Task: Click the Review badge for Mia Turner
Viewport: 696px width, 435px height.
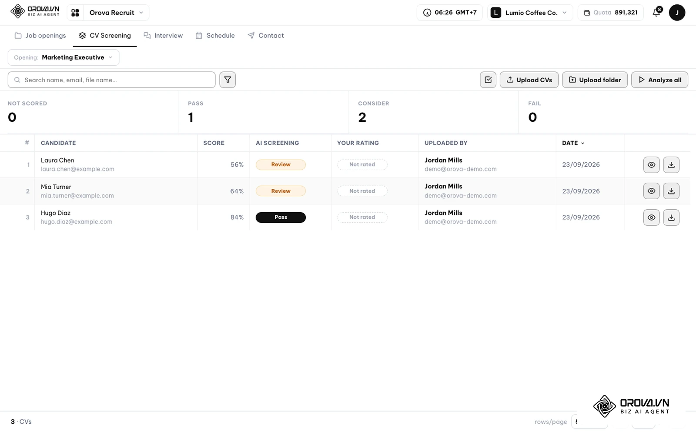Action: pos(281,191)
